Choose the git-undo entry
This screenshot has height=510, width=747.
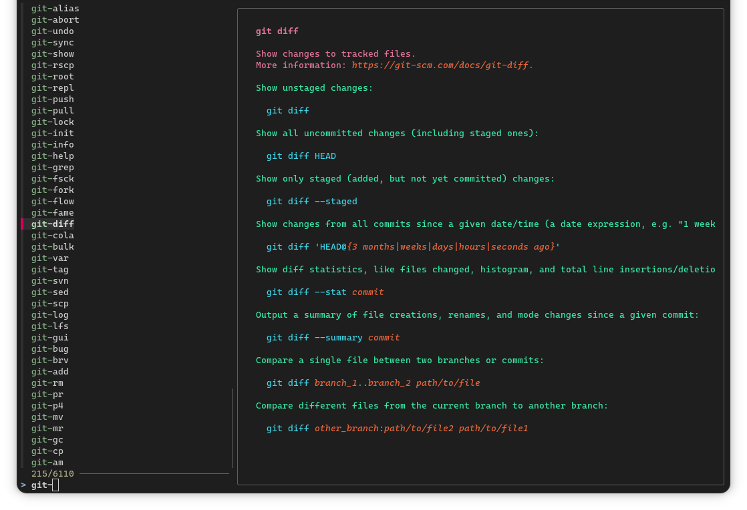tap(52, 31)
